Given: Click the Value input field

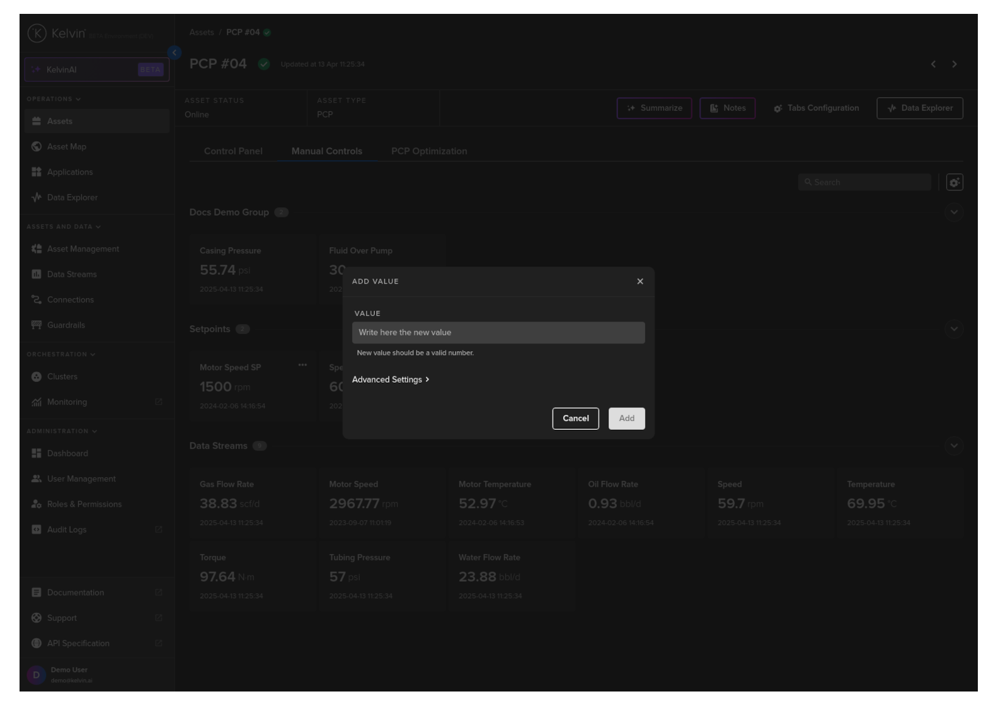Looking at the screenshot, I should (x=498, y=332).
